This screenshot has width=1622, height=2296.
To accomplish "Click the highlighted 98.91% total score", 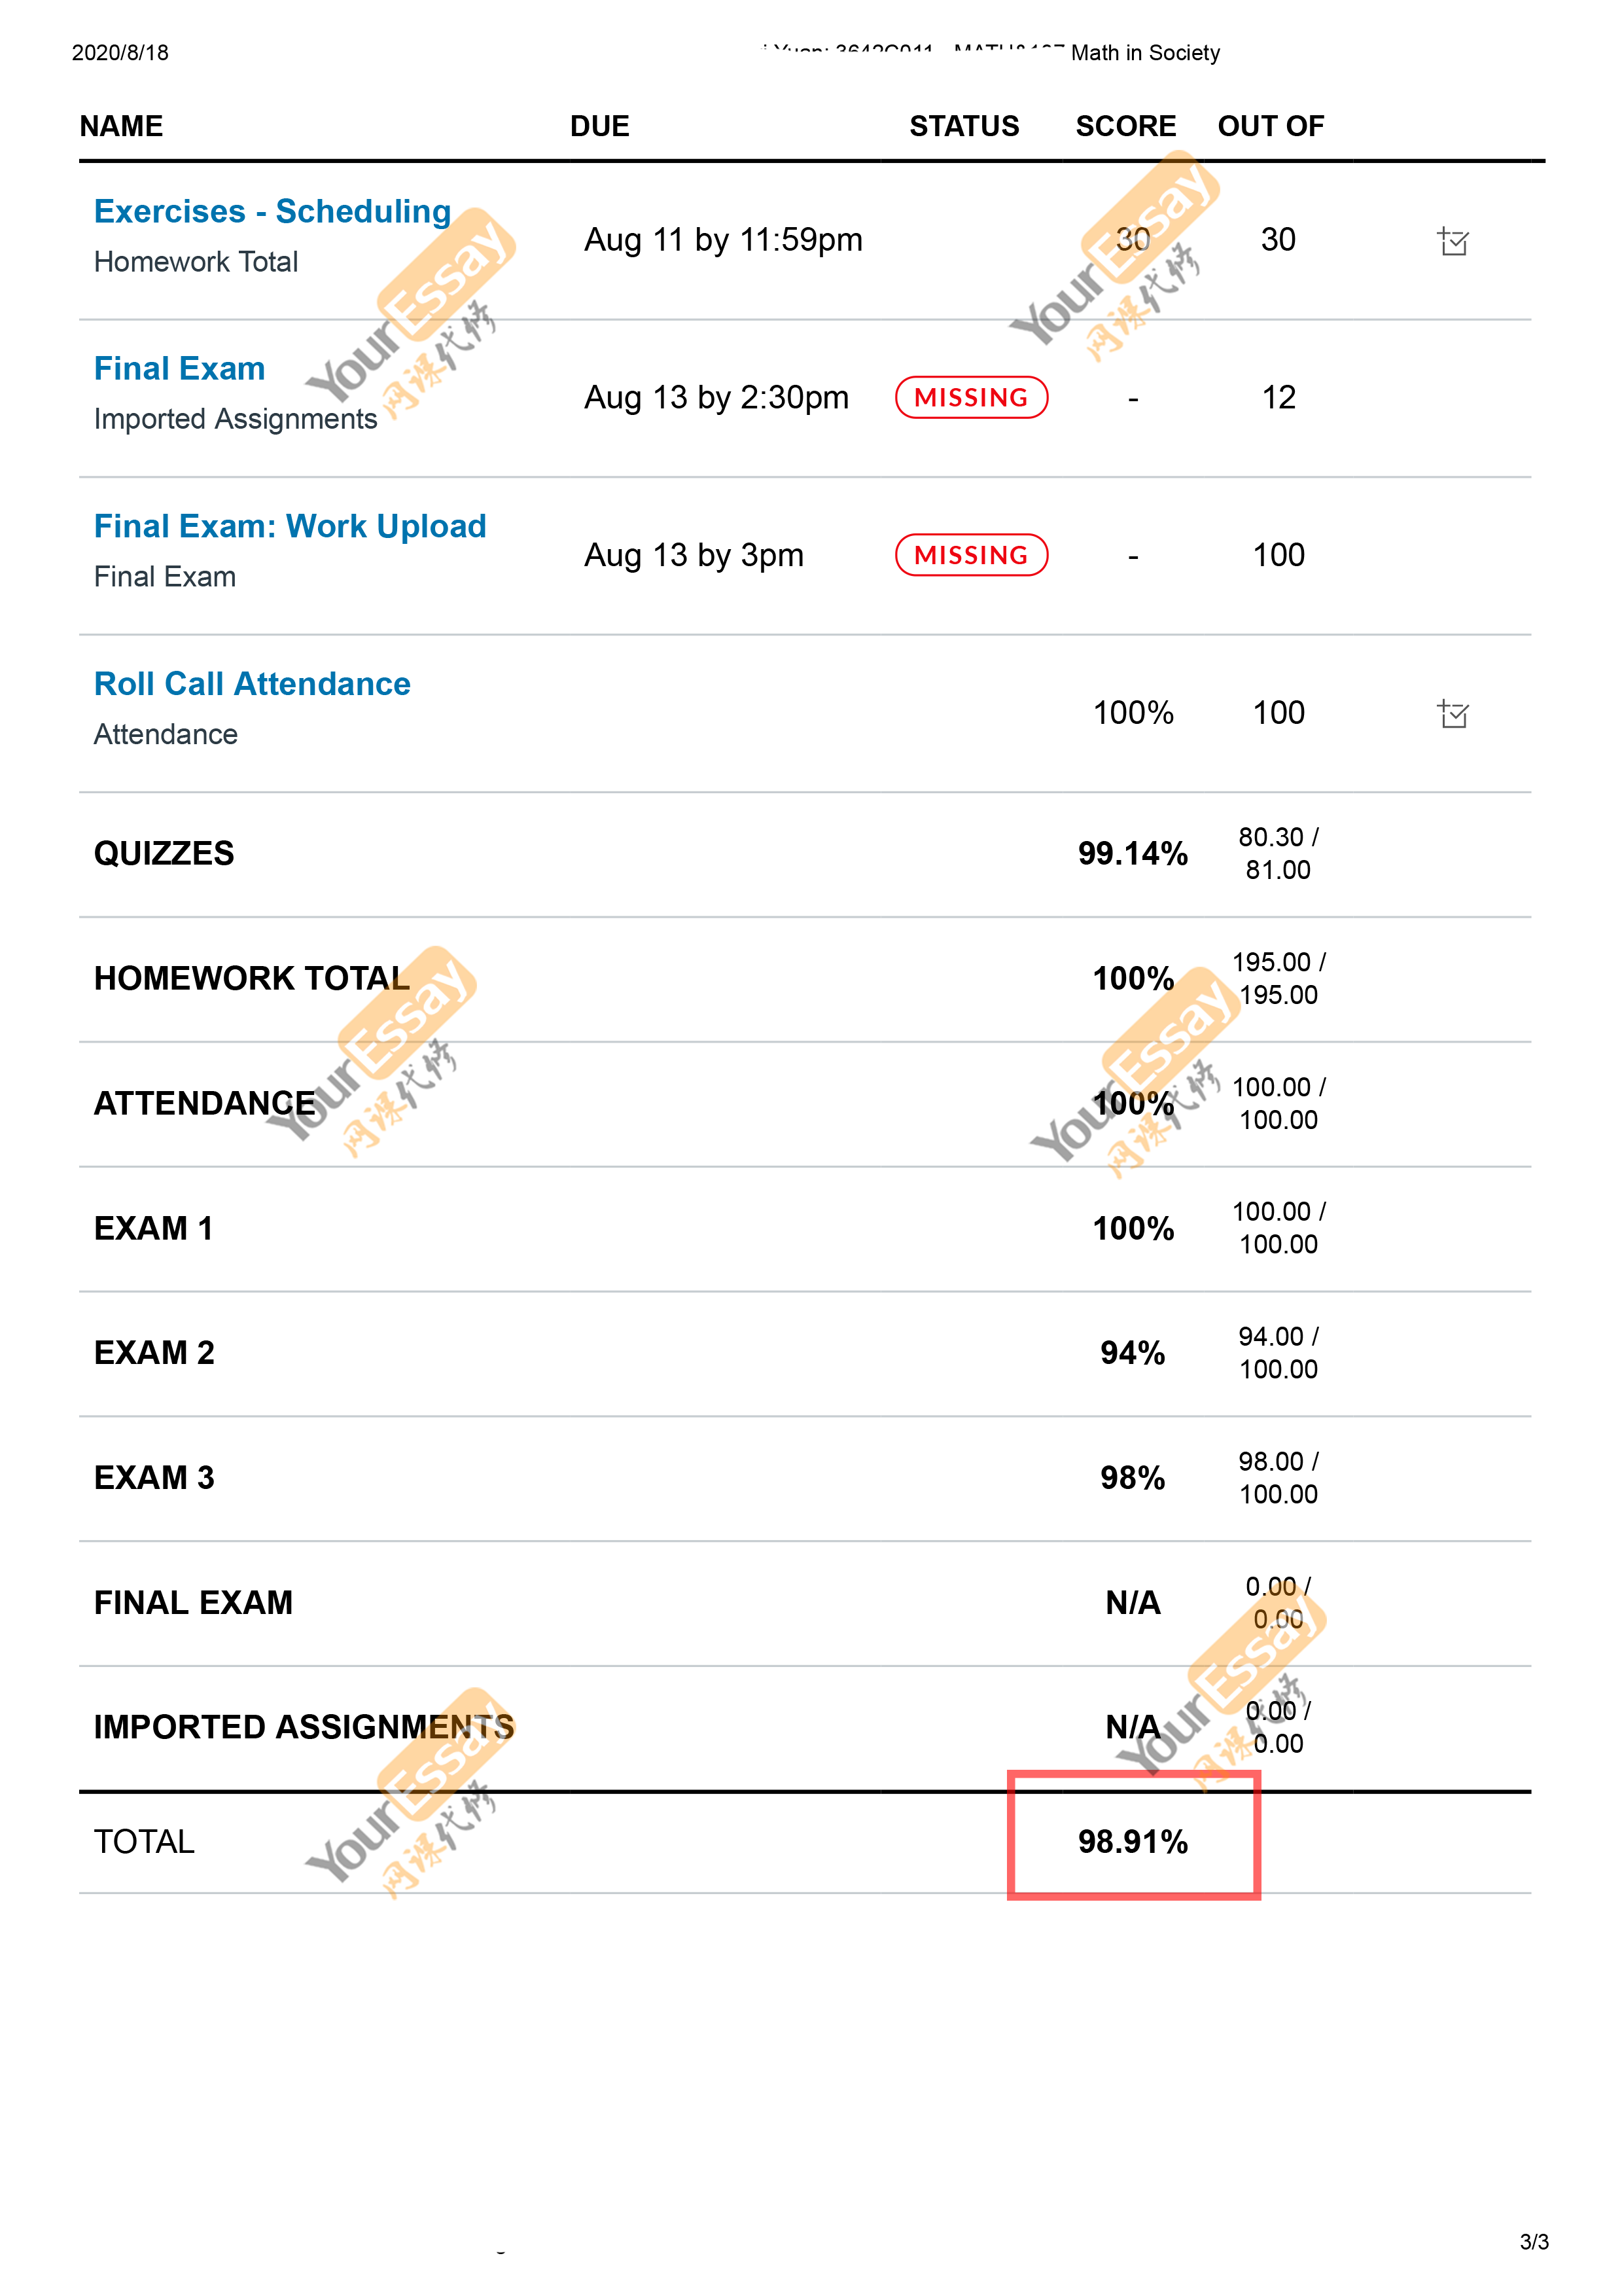I will 1133,1841.
